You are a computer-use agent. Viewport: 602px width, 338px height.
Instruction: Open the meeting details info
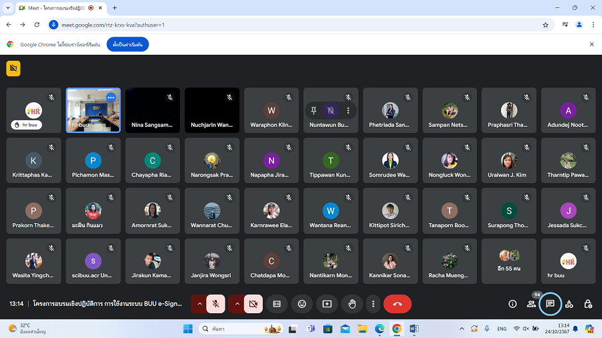(x=512, y=304)
